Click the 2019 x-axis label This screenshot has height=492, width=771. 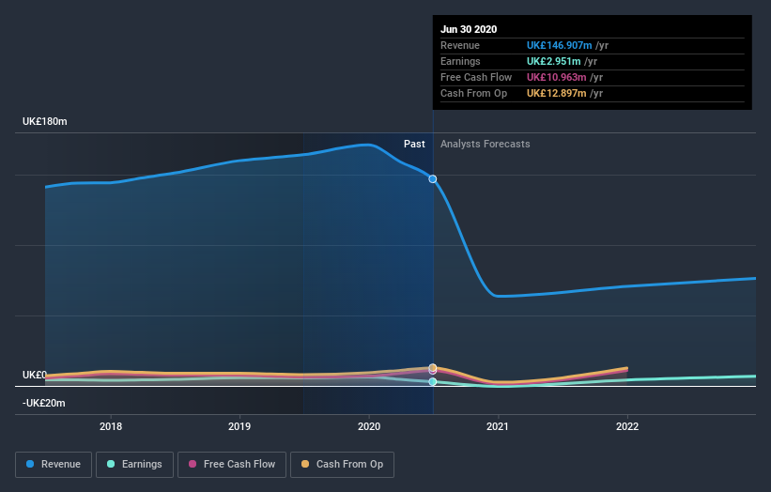[239, 426]
